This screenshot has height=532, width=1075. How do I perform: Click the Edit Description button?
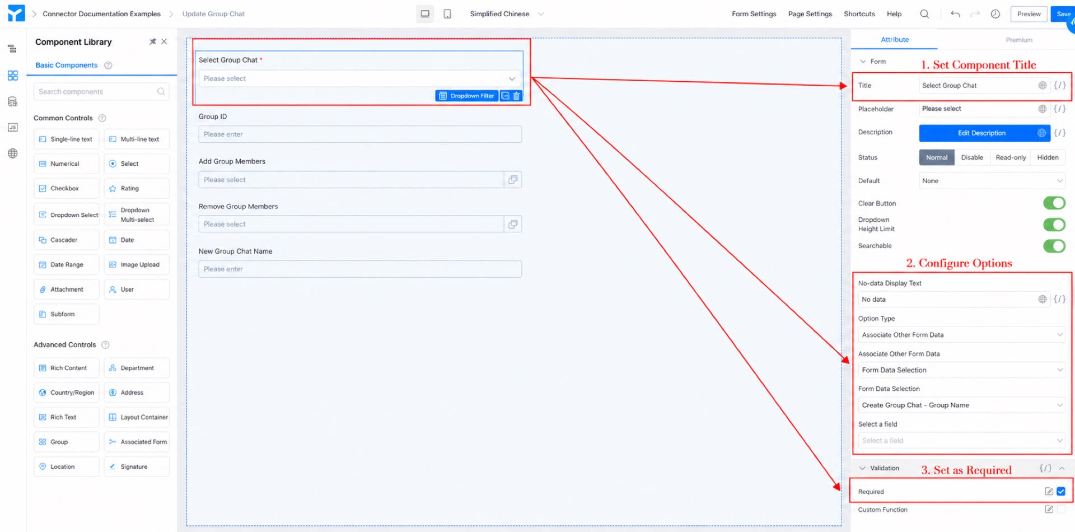981,133
